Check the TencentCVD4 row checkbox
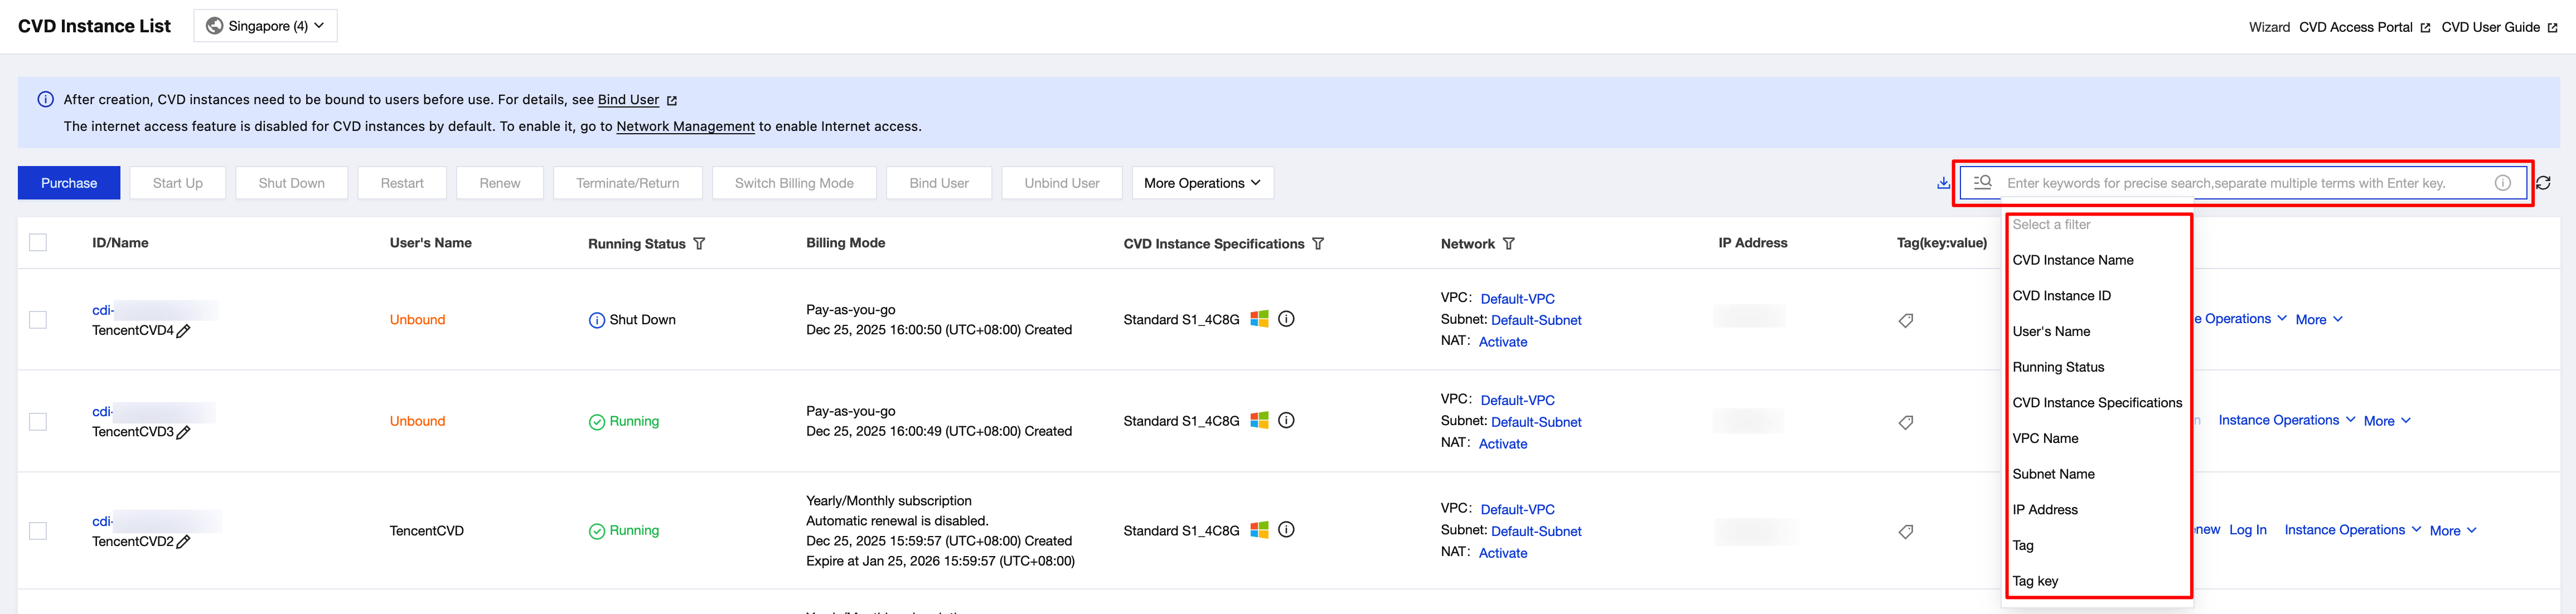2576x614 pixels. pos(38,320)
